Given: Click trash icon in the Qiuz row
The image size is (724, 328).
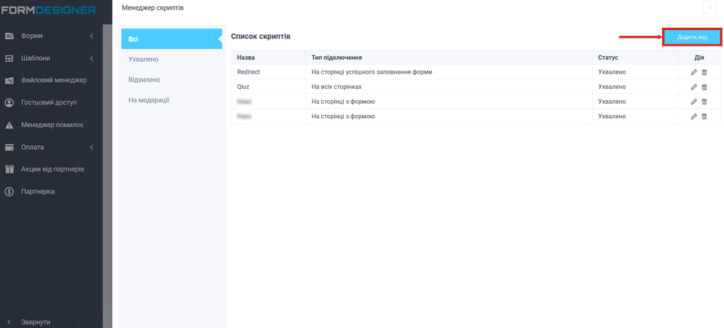Looking at the screenshot, I should pyautogui.click(x=704, y=87).
